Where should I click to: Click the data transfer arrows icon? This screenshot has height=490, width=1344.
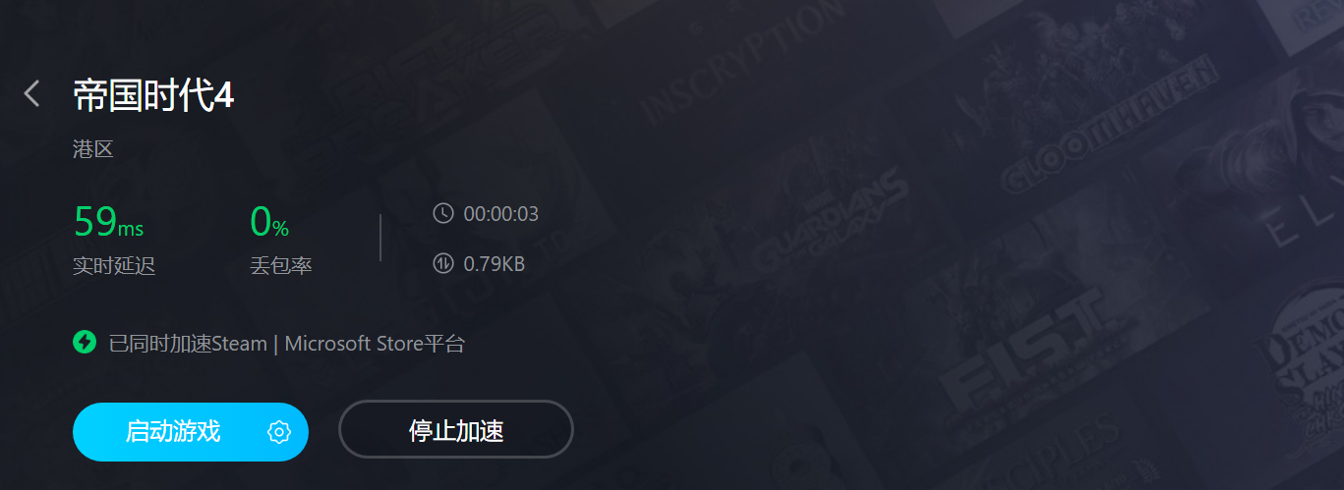pos(443,264)
